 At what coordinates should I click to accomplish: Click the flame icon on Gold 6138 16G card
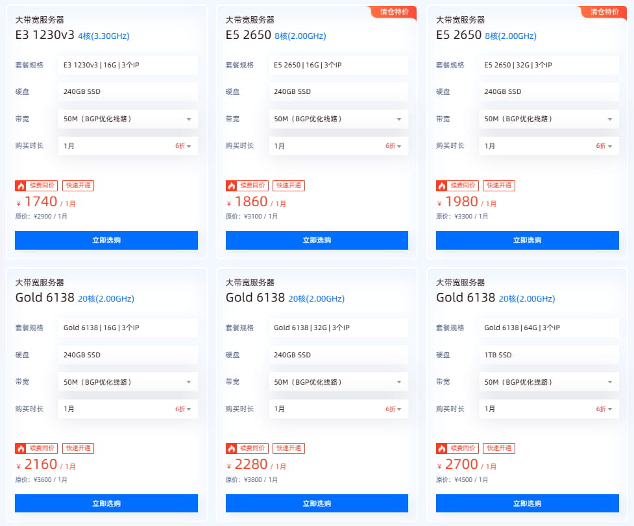point(21,448)
